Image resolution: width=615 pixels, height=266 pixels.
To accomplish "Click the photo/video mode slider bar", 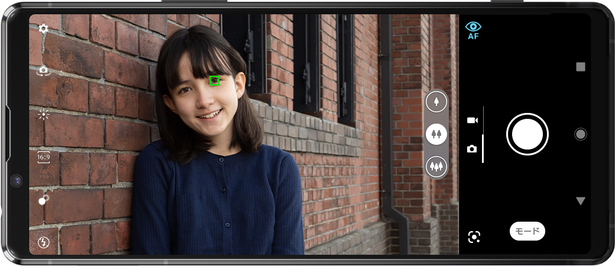I will 483,135.
